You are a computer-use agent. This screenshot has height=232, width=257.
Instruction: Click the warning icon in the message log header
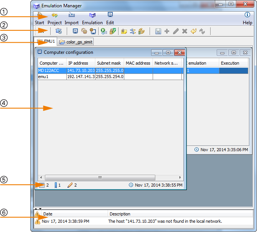click(37, 214)
